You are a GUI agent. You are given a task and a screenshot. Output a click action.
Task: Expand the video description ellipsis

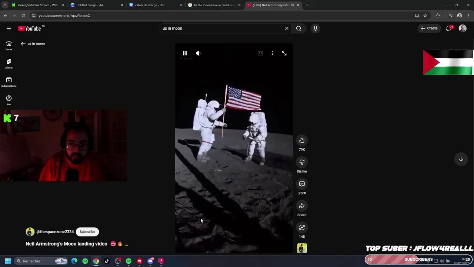tap(126, 244)
